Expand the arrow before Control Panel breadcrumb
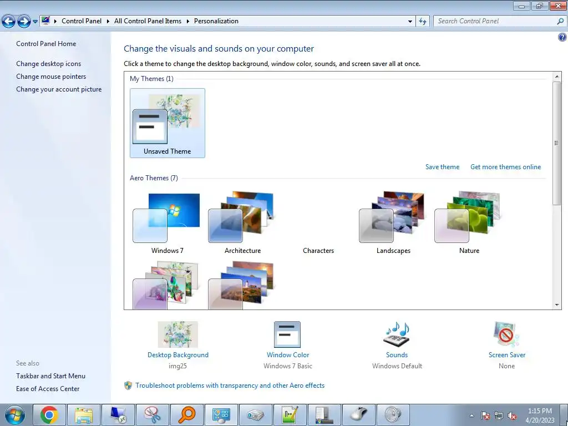Screen dimensions: 568x426 click(55, 21)
